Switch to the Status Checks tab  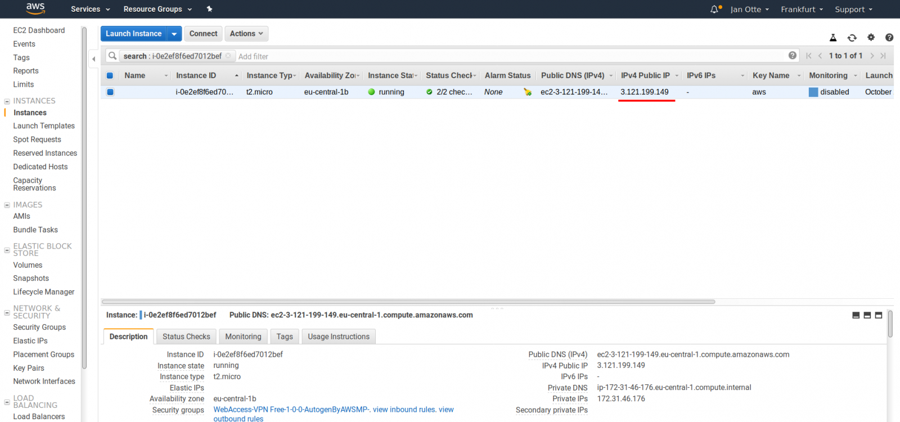[x=186, y=336]
